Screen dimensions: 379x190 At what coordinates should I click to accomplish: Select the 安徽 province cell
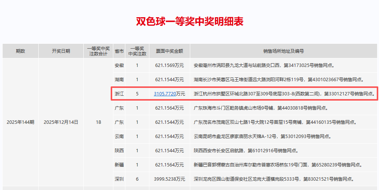(x=119, y=65)
